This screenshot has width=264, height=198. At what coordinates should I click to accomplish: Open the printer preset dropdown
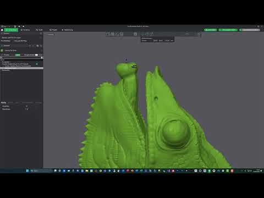[x=21, y=37]
